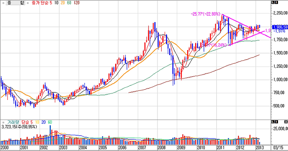Click the 2007 year label on the time axis
The height and width of the screenshot is (151, 288).
142,148
